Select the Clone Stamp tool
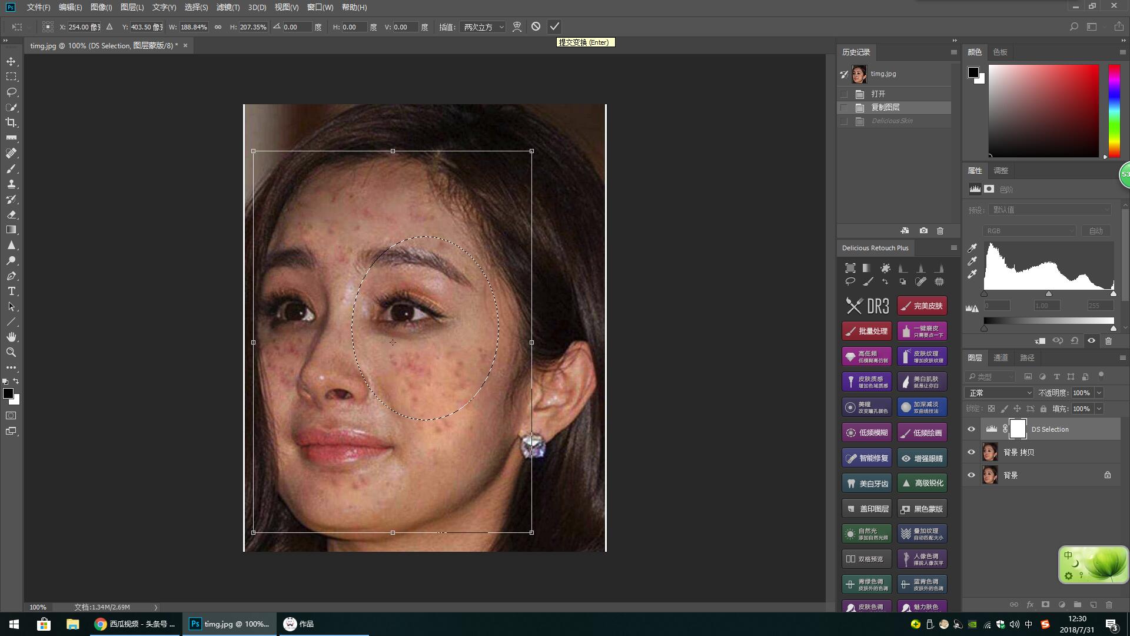The image size is (1130, 636). pyautogui.click(x=11, y=184)
